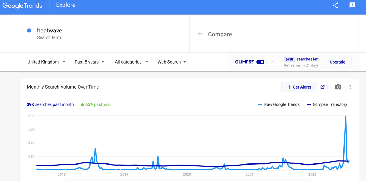The image size is (366, 181).
Task: Expand the All categories dropdown
Action: (x=131, y=62)
